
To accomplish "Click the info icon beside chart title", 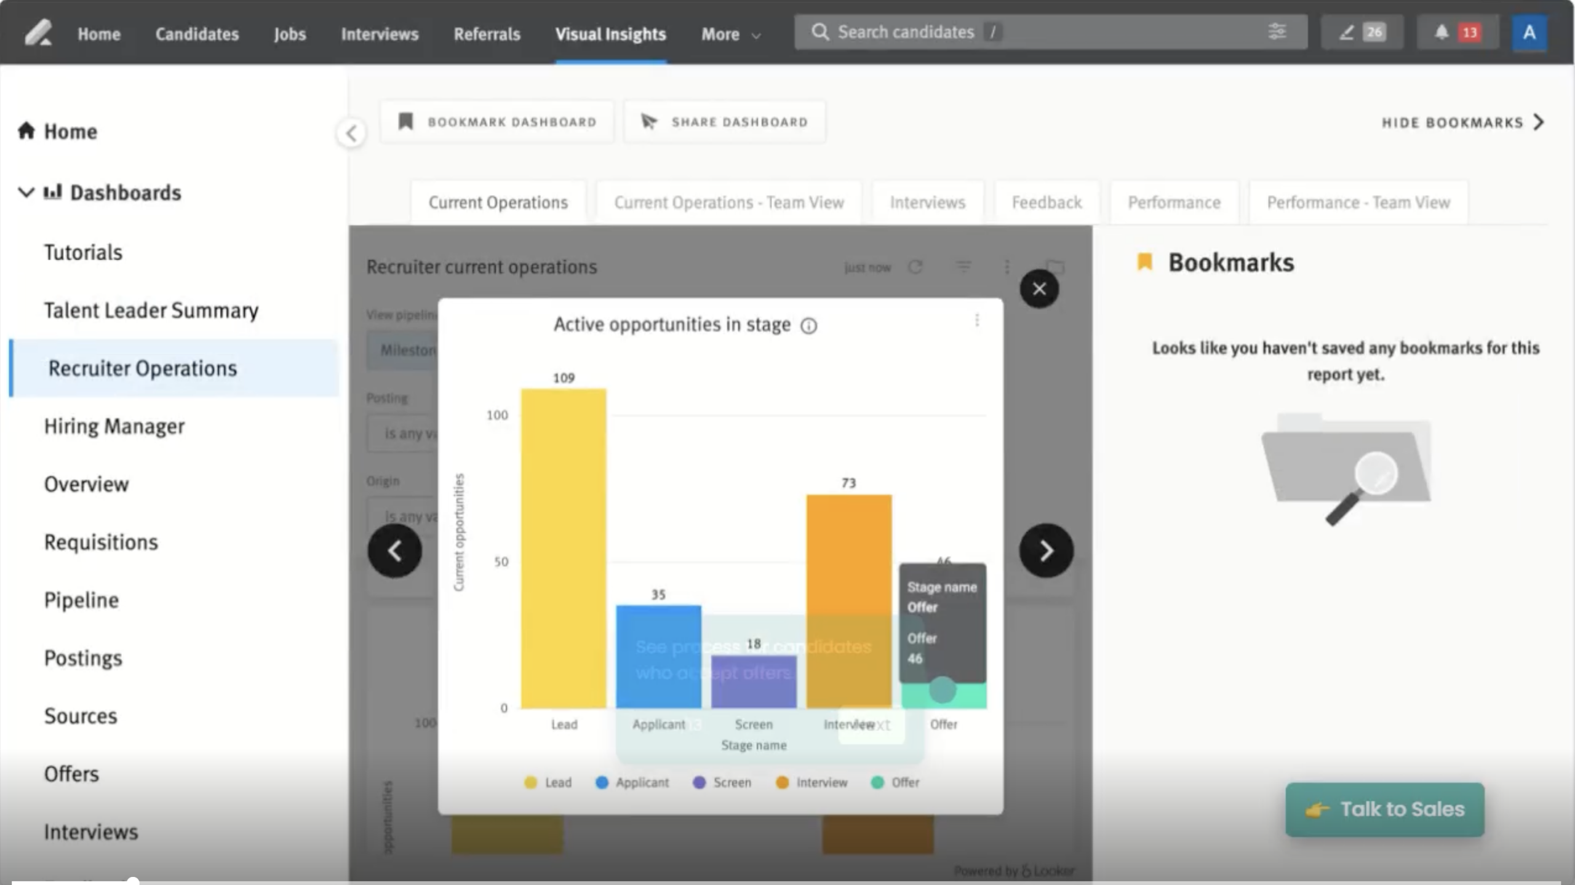I will [808, 325].
